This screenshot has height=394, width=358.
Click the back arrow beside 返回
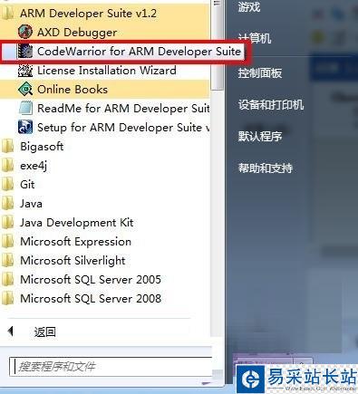[x=11, y=332]
